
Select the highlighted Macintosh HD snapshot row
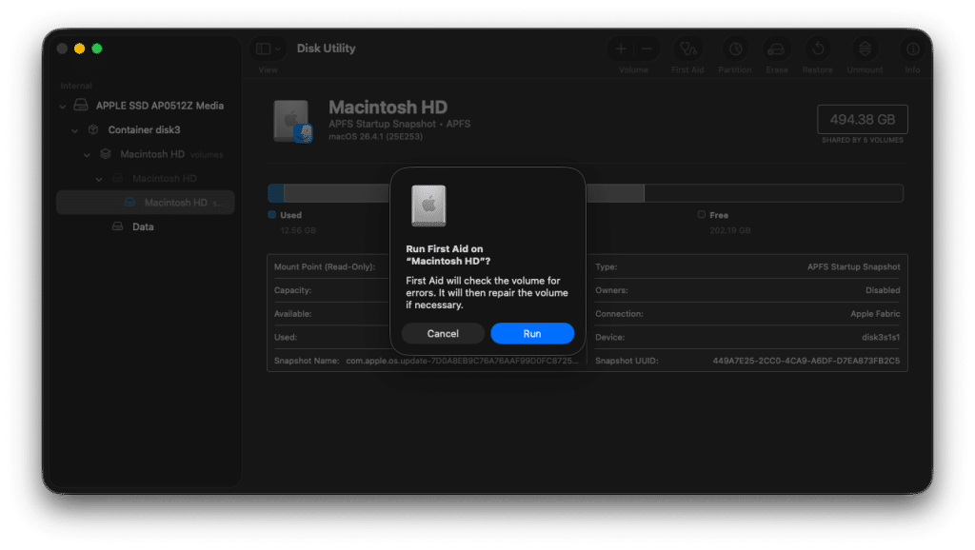pos(146,203)
